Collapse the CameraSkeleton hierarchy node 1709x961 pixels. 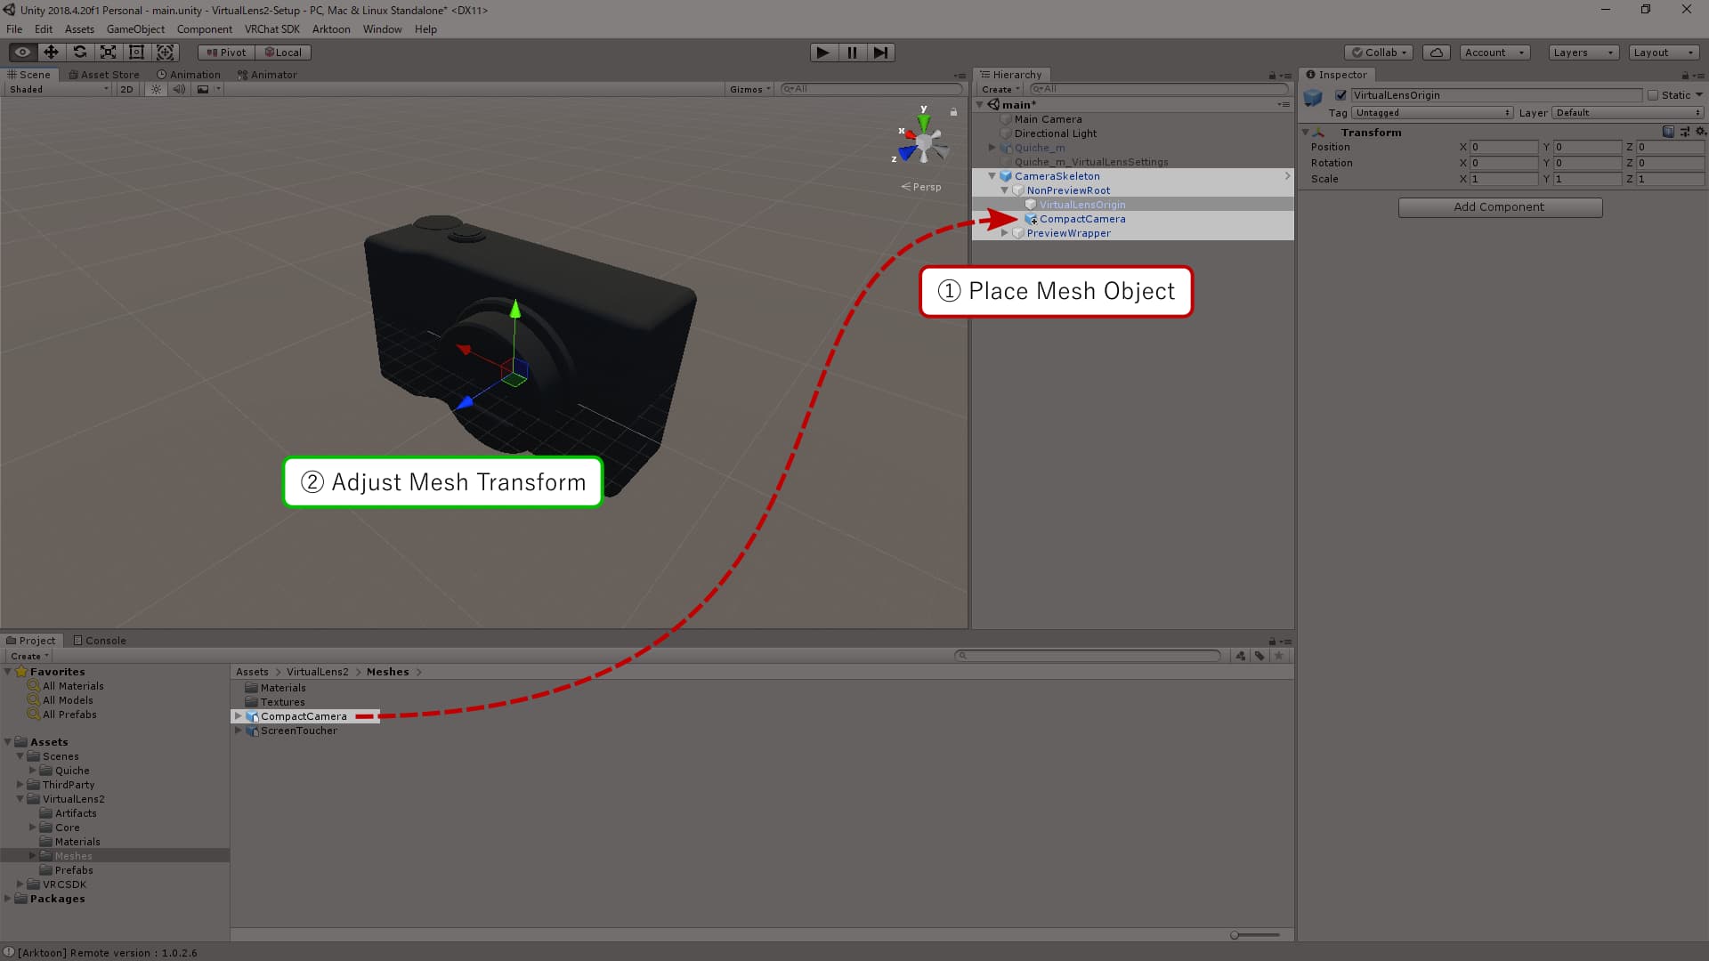click(992, 176)
